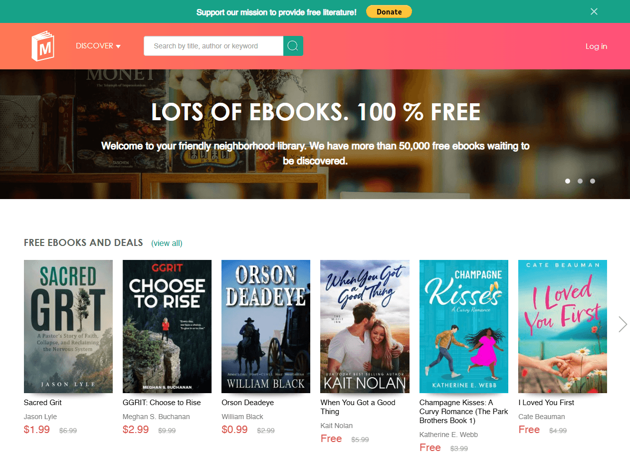Click the LOTS OF EBOOKS. 100 % FREE headline
Image resolution: width=630 pixels, height=456 pixels.
tap(316, 112)
